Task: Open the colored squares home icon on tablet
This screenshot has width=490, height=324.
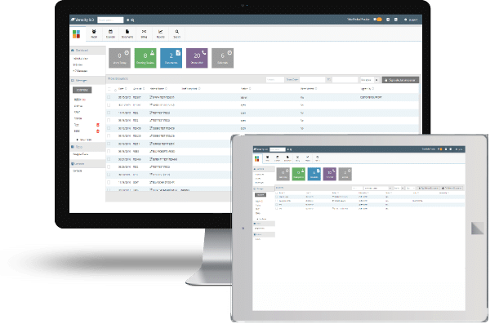Action: (257, 158)
